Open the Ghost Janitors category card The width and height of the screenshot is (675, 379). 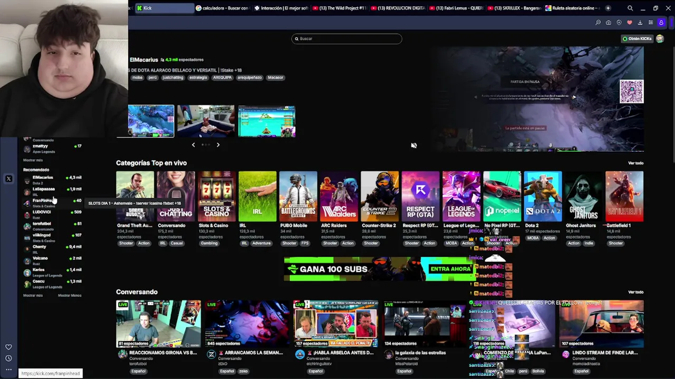pyautogui.click(x=584, y=196)
